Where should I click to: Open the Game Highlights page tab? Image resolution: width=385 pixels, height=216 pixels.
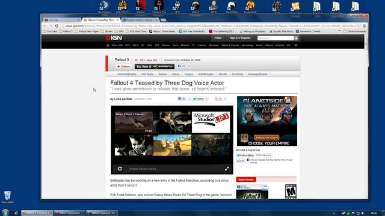127,74
